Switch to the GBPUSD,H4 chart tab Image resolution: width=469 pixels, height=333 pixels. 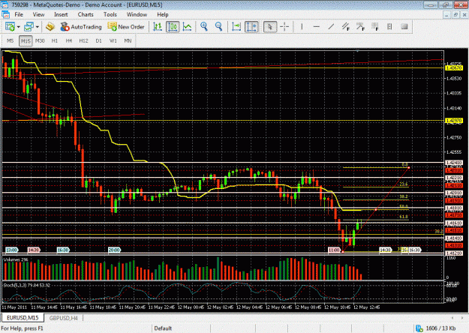(x=64, y=318)
